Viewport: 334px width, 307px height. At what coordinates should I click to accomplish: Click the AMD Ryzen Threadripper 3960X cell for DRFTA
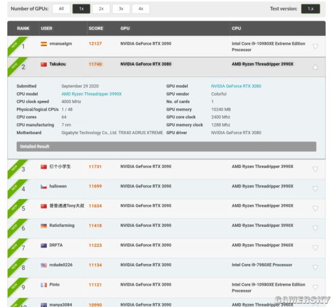[262, 245]
